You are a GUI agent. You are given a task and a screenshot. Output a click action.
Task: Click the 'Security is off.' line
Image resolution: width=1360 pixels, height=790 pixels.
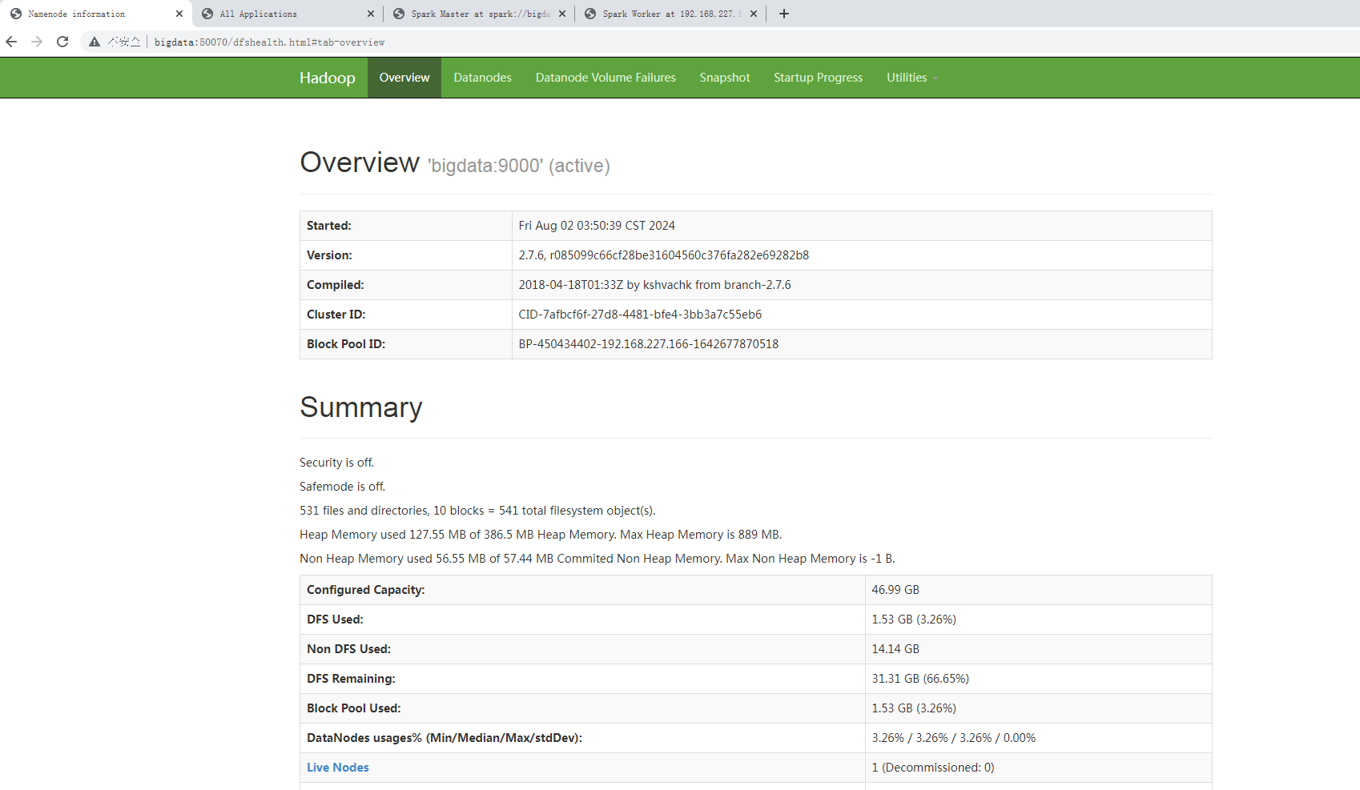coord(336,463)
